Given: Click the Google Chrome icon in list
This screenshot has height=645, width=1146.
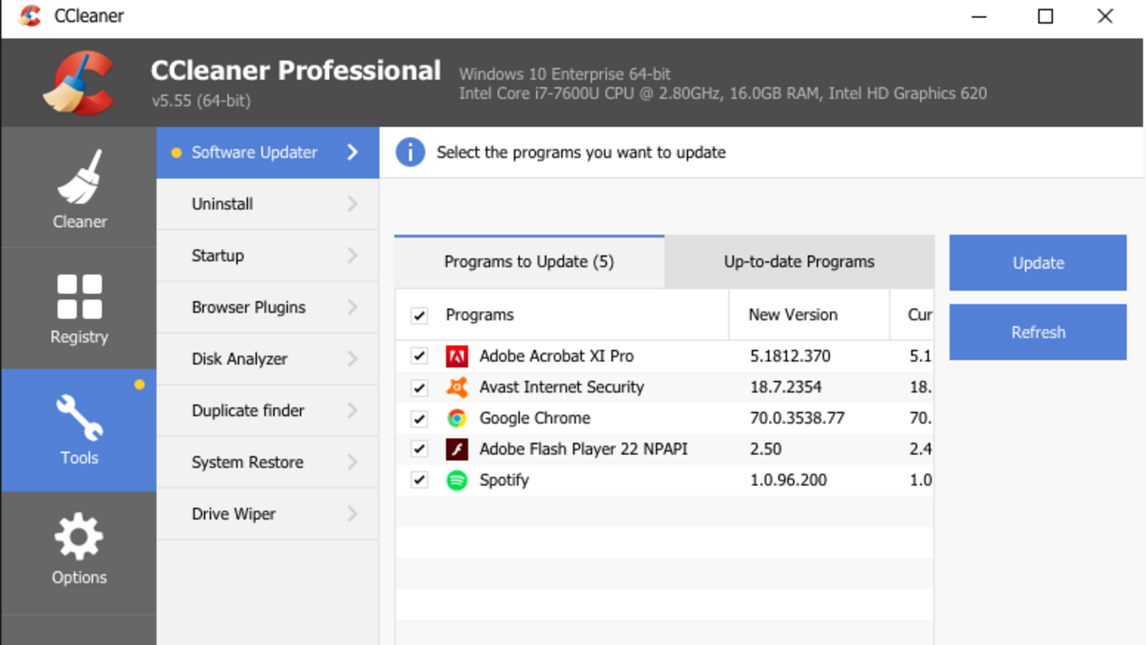Looking at the screenshot, I should pos(457,418).
